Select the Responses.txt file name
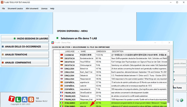187x107 pixels. click(85, 79)
